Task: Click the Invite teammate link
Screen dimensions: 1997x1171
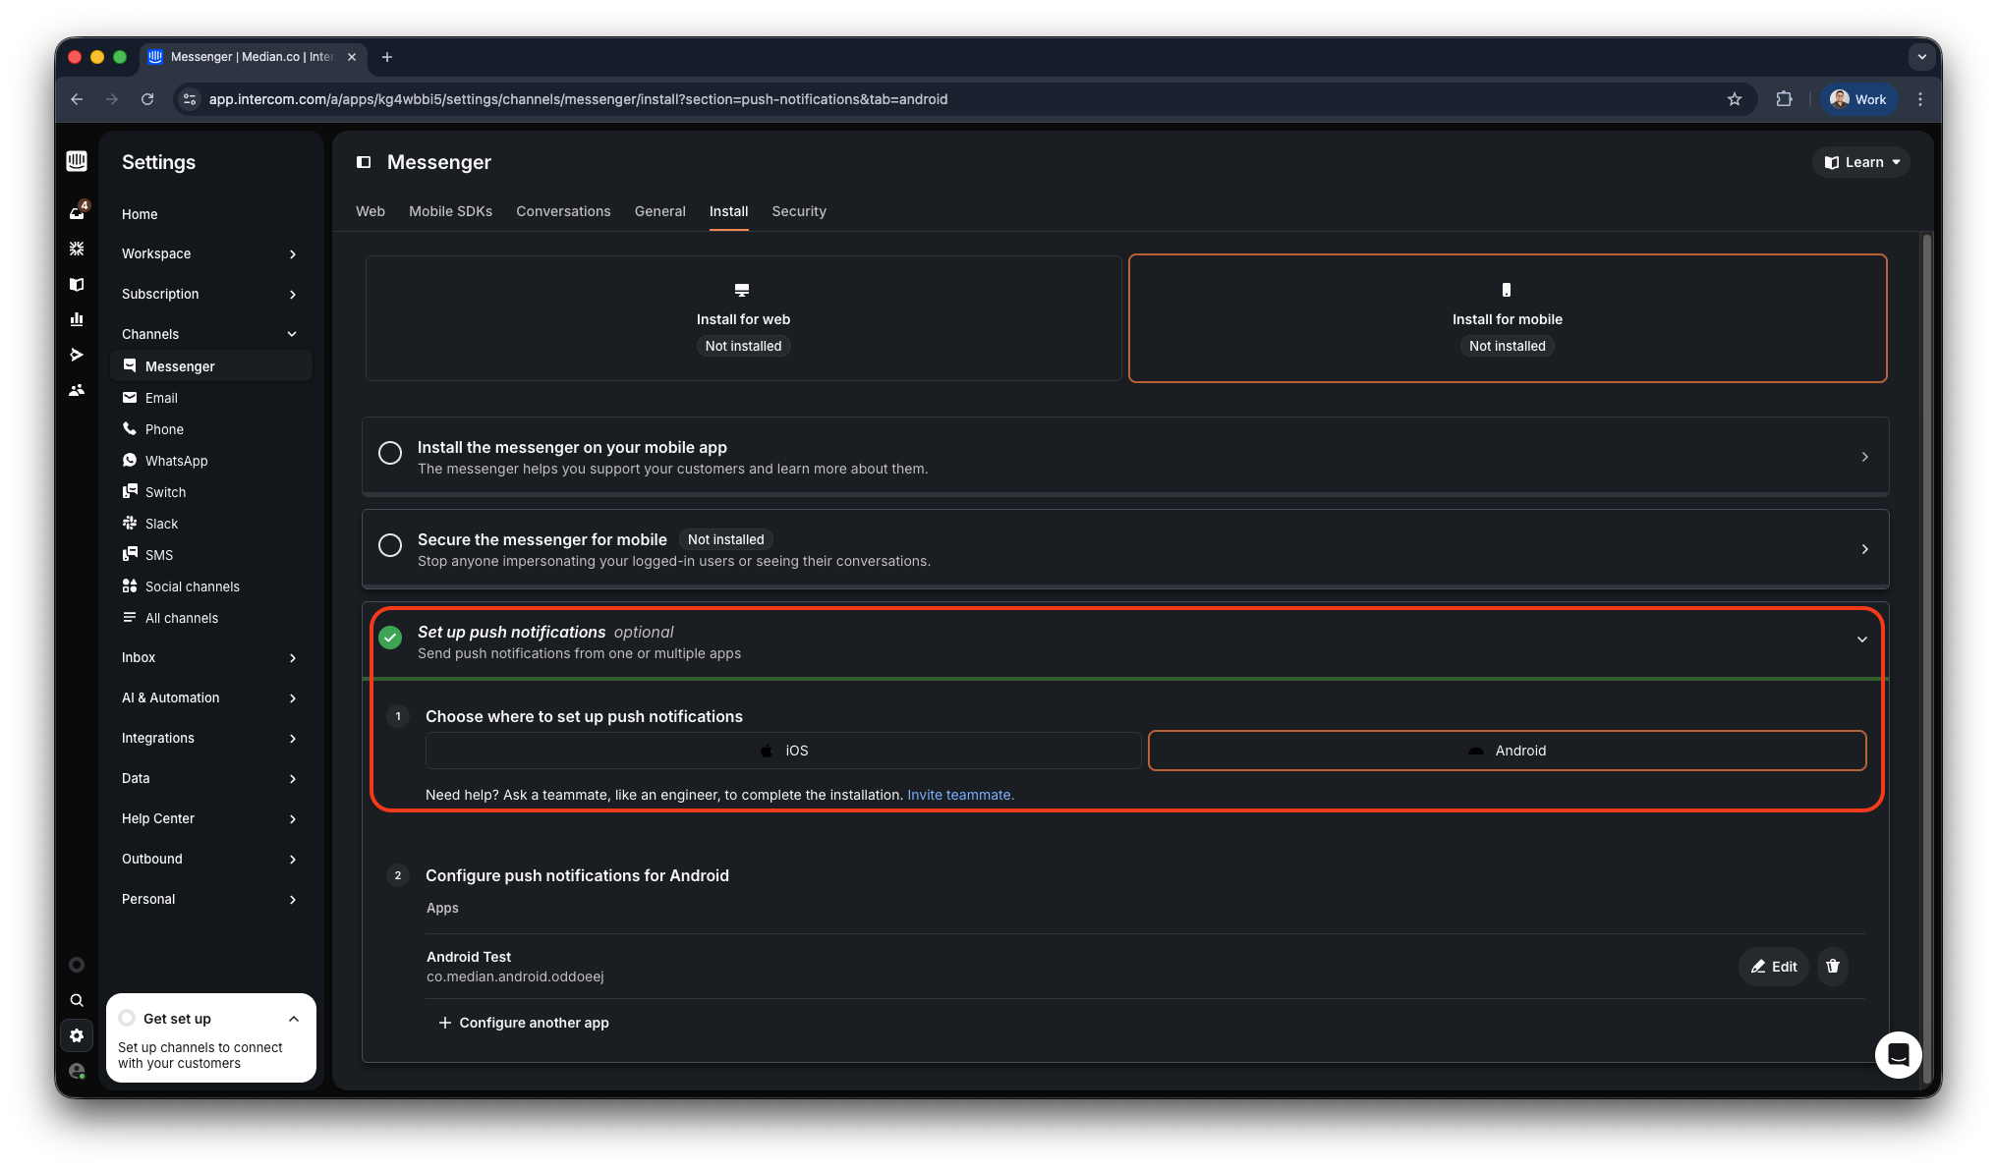Action: pos(960,795)
